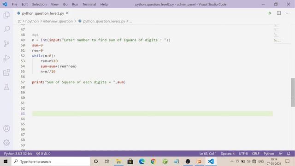Expand the hpython breadcrumb folder
Image resolution: width=295 pixels, height=166 pixels.
pyautogui.click(x=32, y=21)
